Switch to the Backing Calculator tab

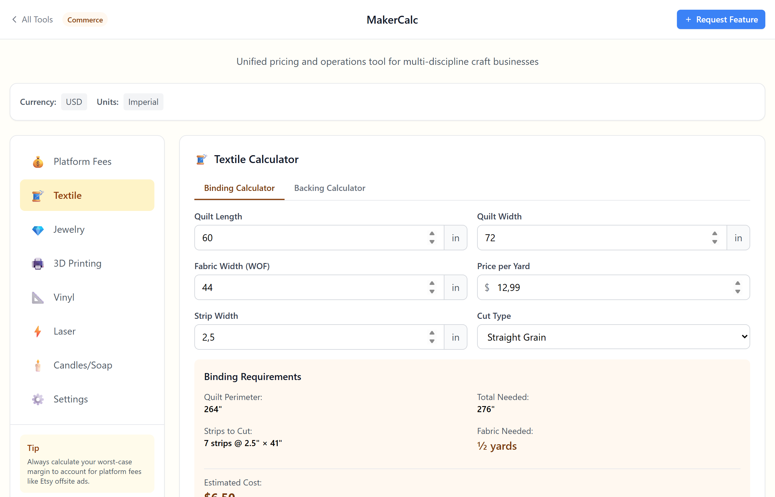(x=329, y=188)
